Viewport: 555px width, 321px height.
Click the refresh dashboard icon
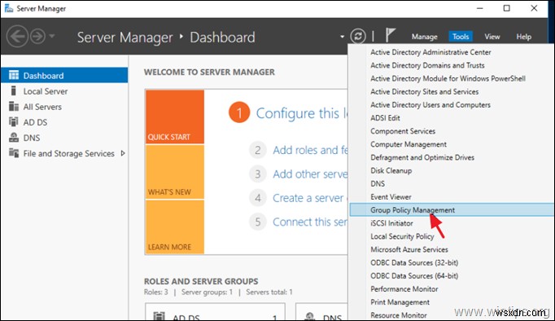click(x=358, y=36)
